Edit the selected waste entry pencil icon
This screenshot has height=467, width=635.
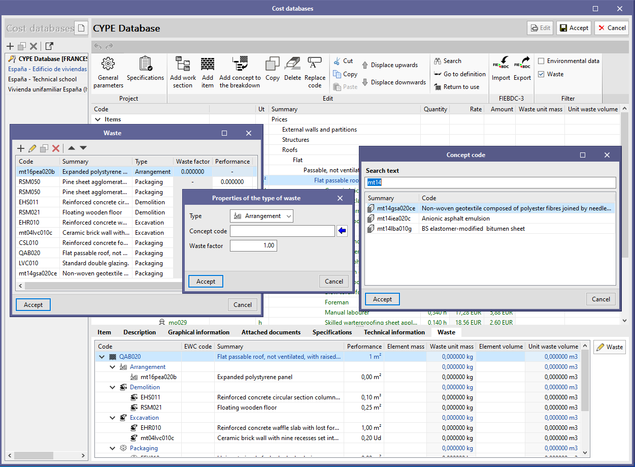click(32, 148)
